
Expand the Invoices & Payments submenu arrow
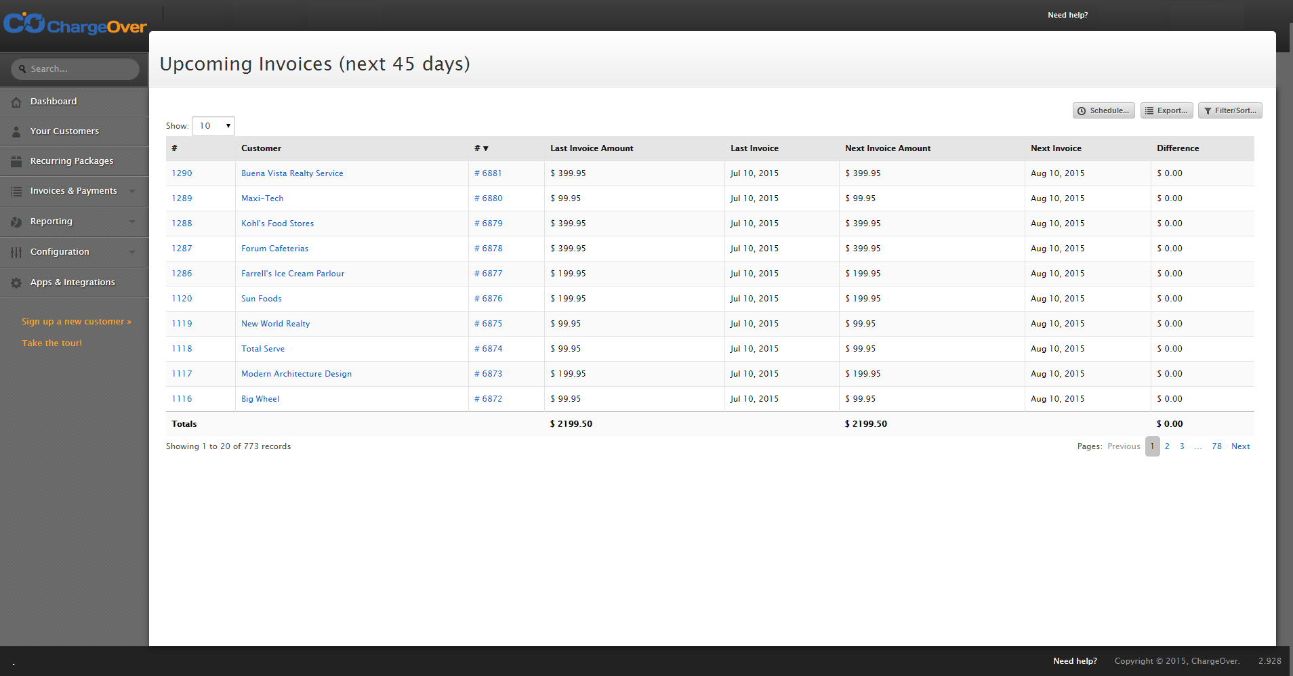click(x=132, y=191)
